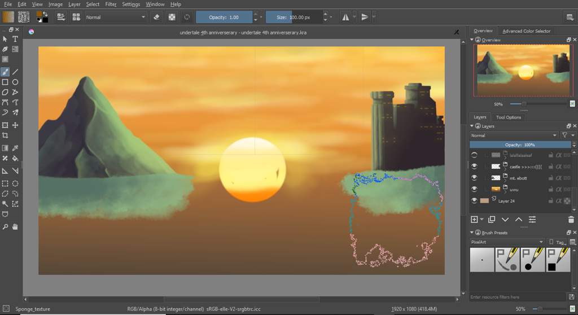Select the Polygon tool

(5, 92)
